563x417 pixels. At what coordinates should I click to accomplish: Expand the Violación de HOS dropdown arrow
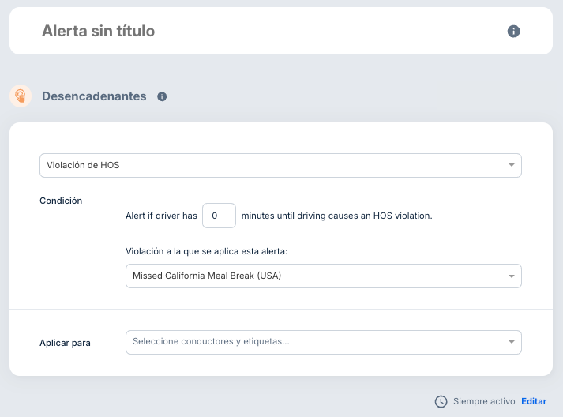(512, 166)
